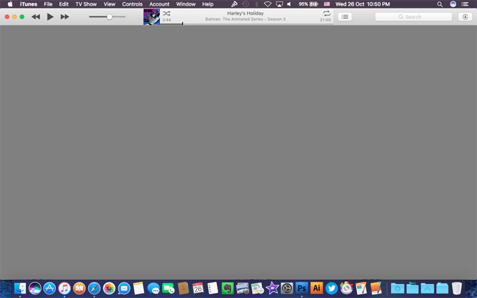Open Notification Center list icon
Viewport: 477px width, 298px height.
click(465, 4)
